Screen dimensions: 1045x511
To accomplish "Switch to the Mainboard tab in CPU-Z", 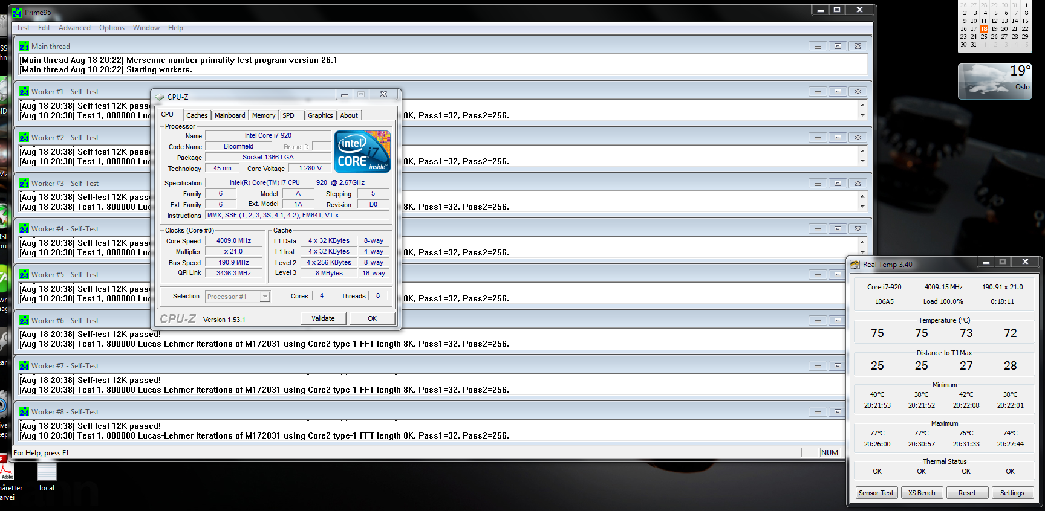I will [230, 115].
